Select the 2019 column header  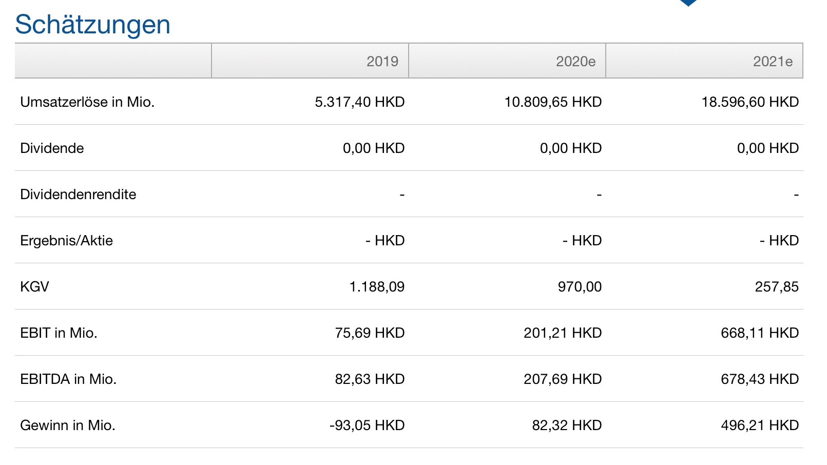382,62
